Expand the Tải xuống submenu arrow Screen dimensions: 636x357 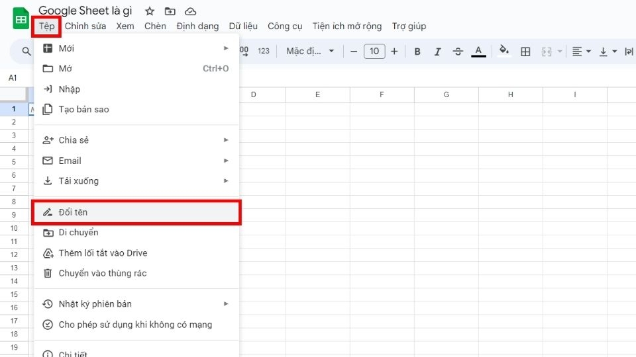click(226, 181)
